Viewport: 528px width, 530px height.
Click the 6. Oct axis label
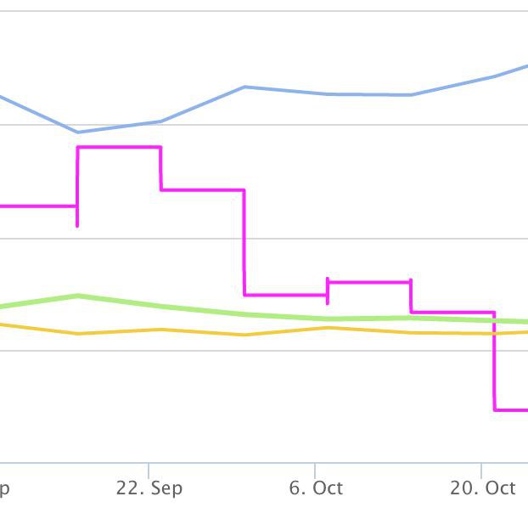coord(316,488)
